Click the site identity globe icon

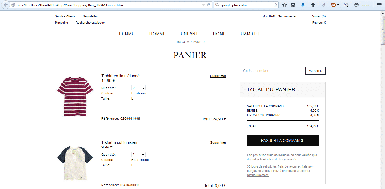(13, 5)
